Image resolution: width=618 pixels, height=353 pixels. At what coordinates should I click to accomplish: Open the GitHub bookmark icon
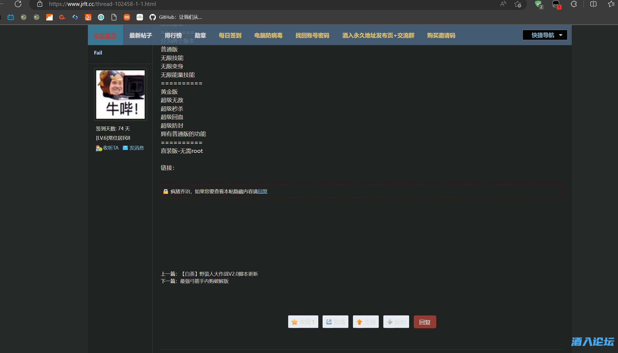(152, 17)
